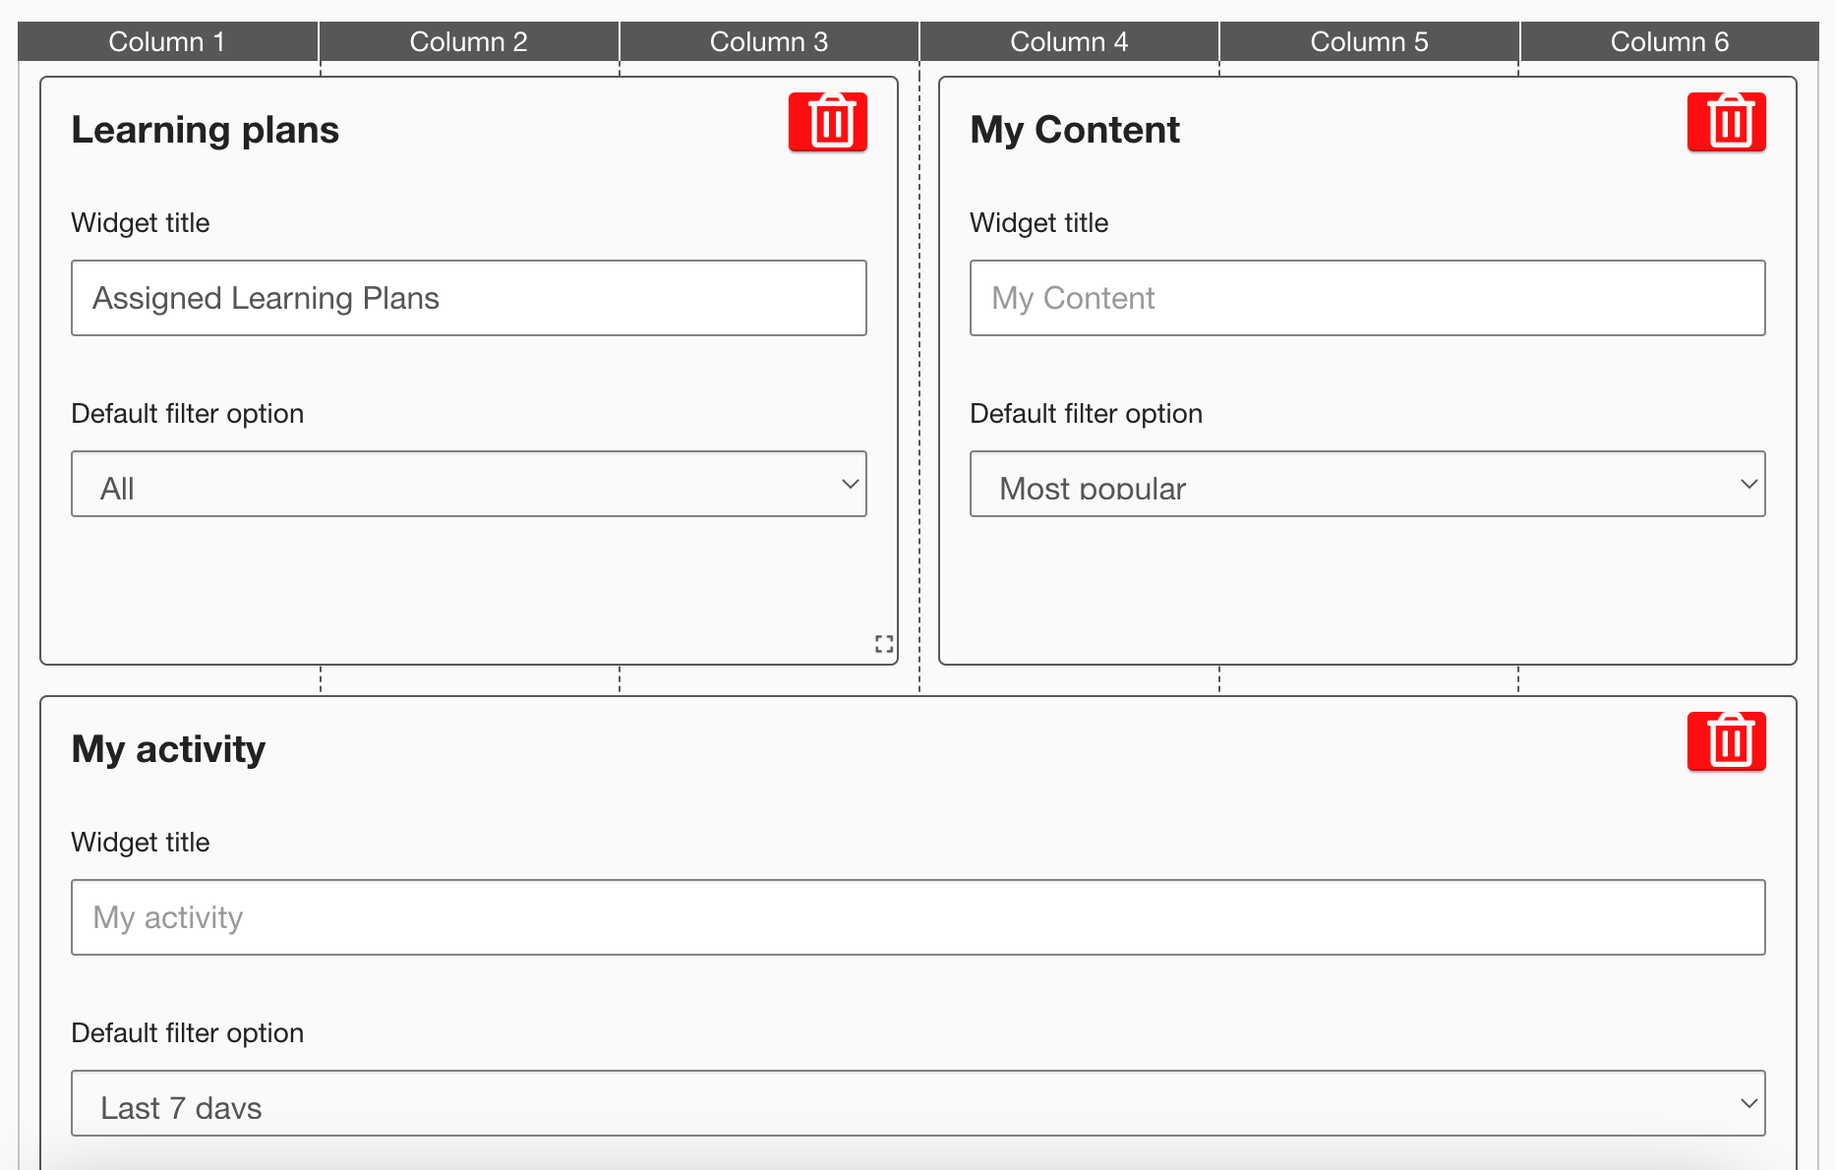Viewport: 1835px width, 1170px height.
Task: Click the My Content widget title field
Action: 1367,298
